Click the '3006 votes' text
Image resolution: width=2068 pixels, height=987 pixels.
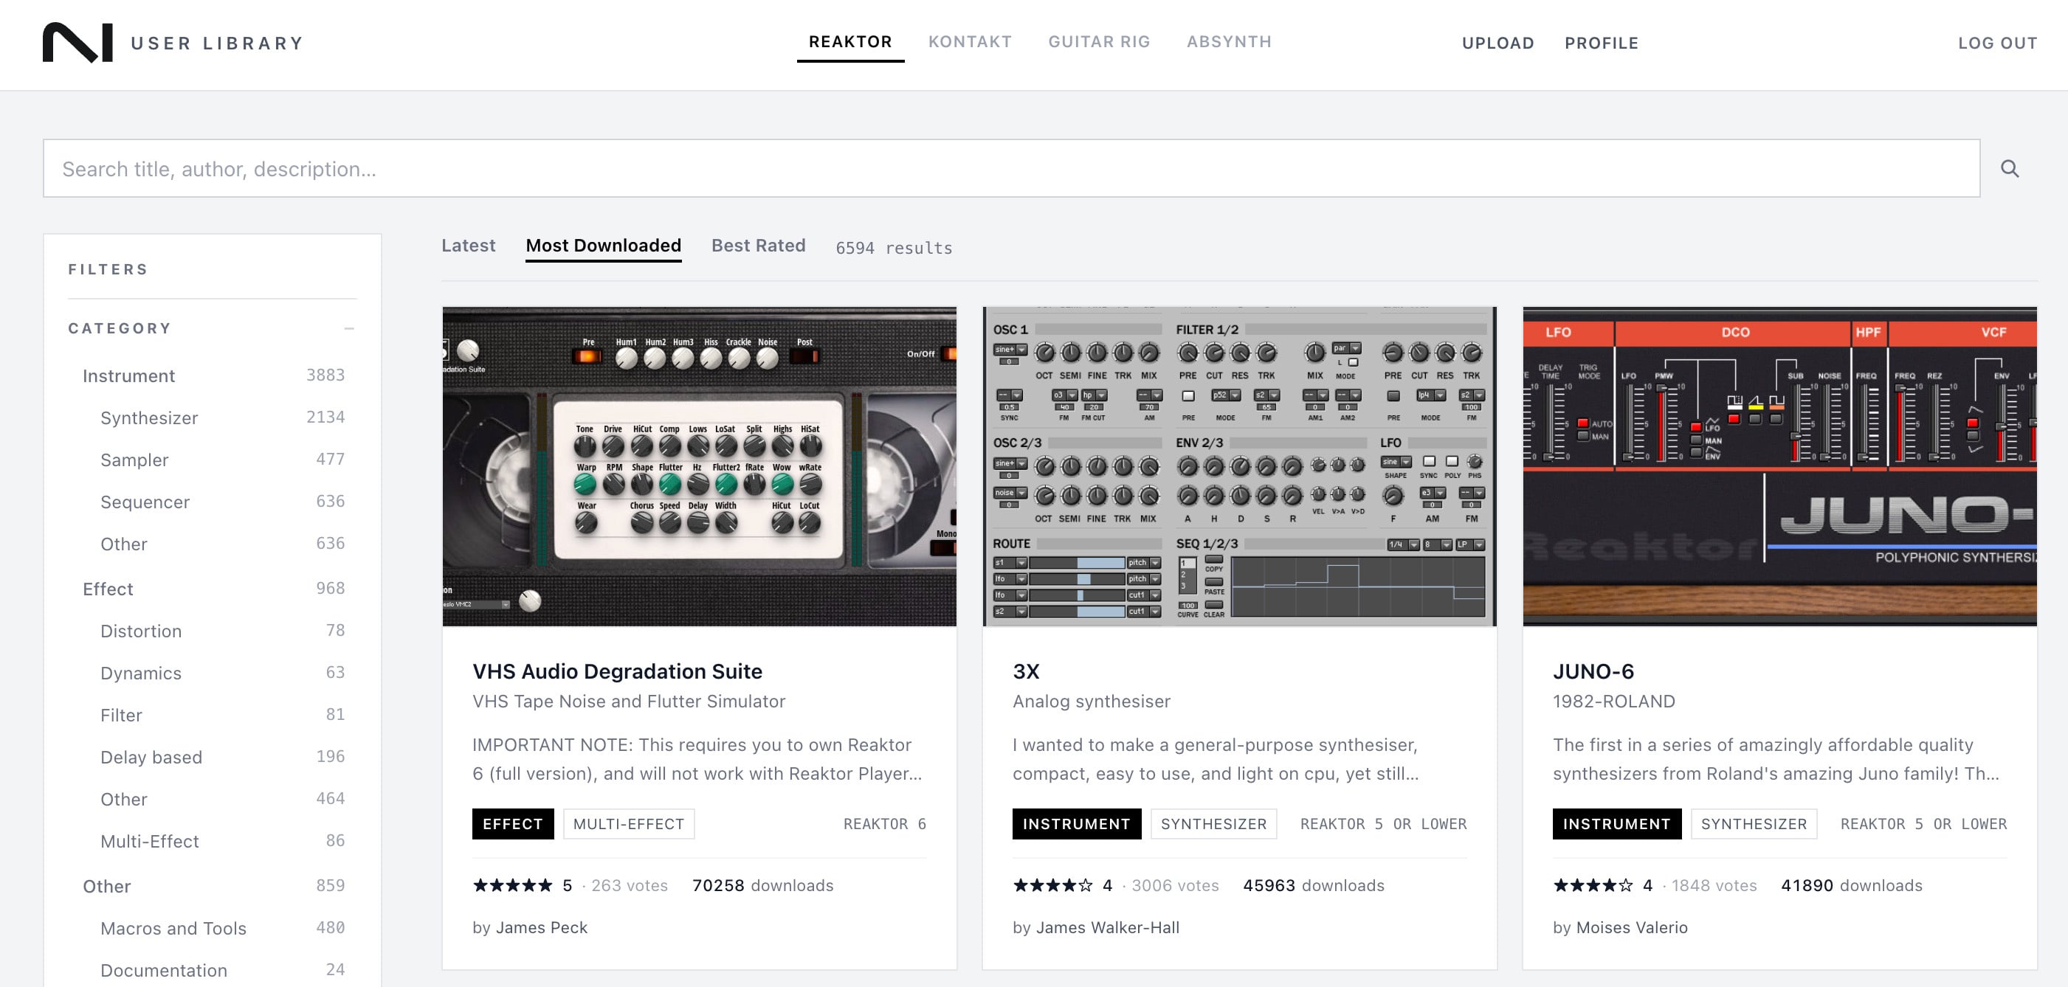click(x=1175, y=885)
